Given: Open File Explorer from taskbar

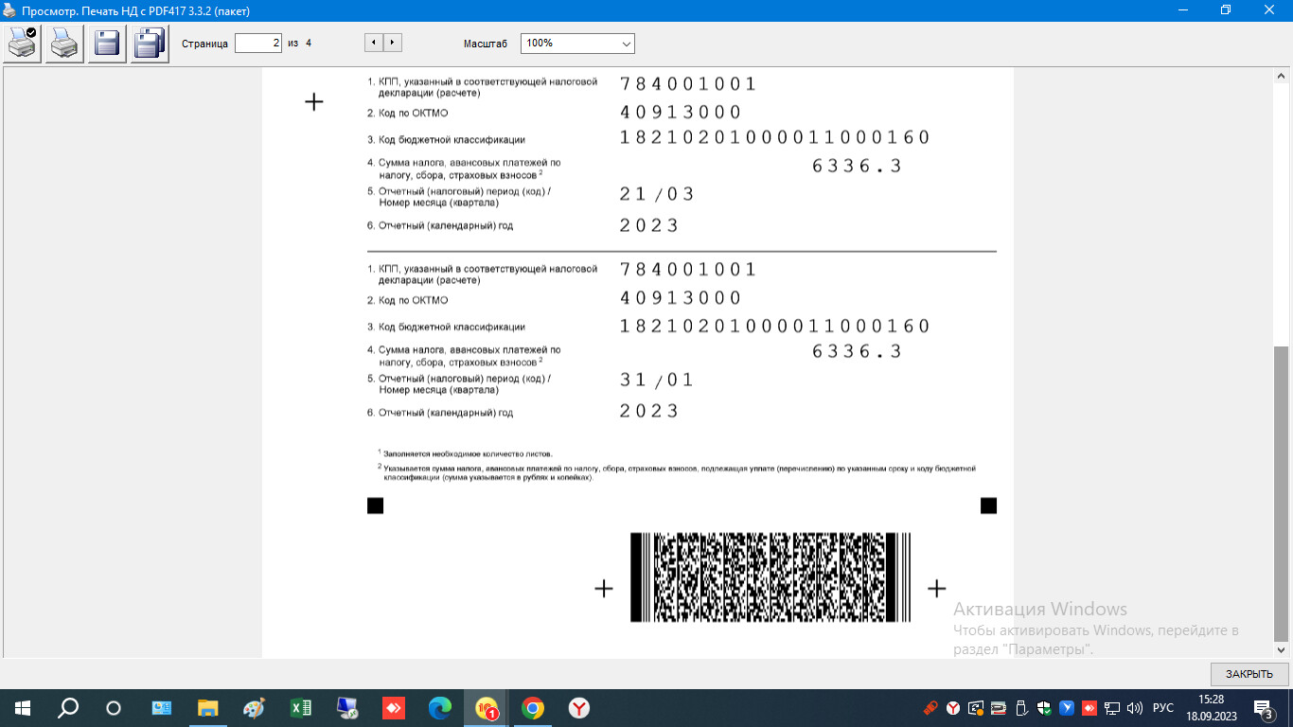Looking at the screenshot, I should [x=207, y=708].
